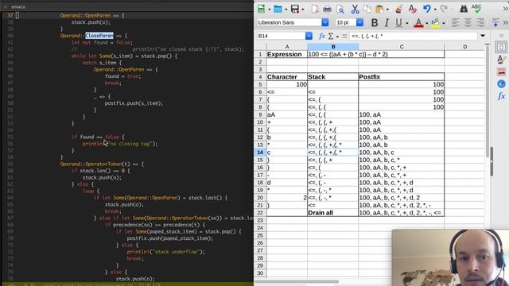
Task: Open the sidebar settings menu button
Action: (501, 35)
